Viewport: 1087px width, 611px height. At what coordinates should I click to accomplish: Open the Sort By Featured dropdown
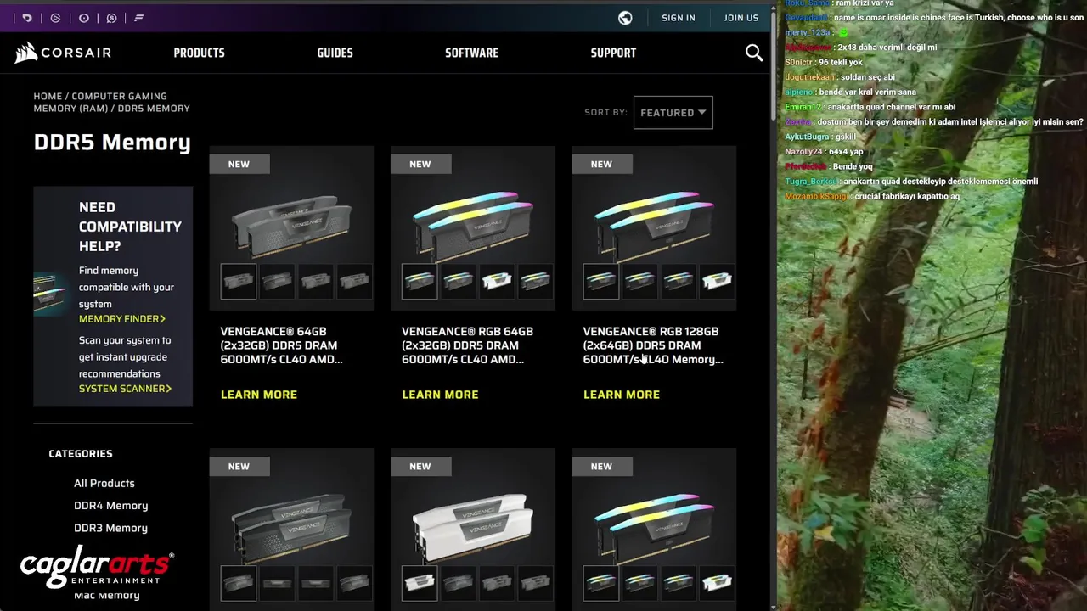(x=673, y=112)
